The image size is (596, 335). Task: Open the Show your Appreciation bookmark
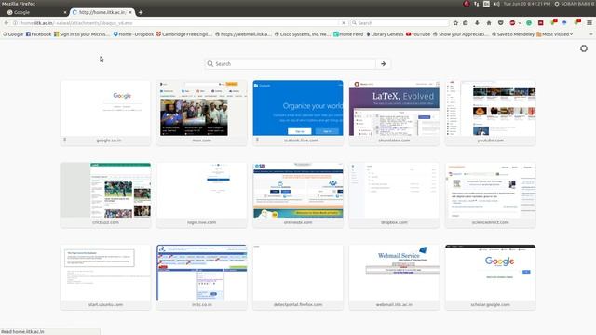(x=461, y=34)
